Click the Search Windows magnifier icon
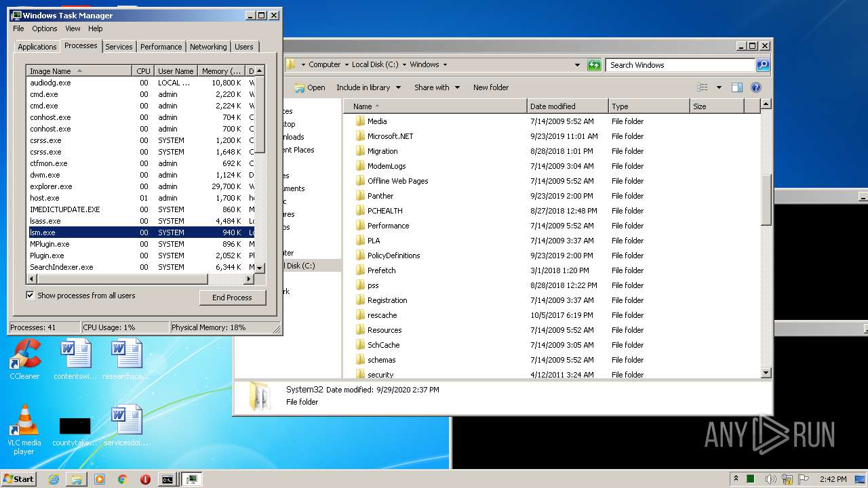868x488 pixels. coord(763,65)
